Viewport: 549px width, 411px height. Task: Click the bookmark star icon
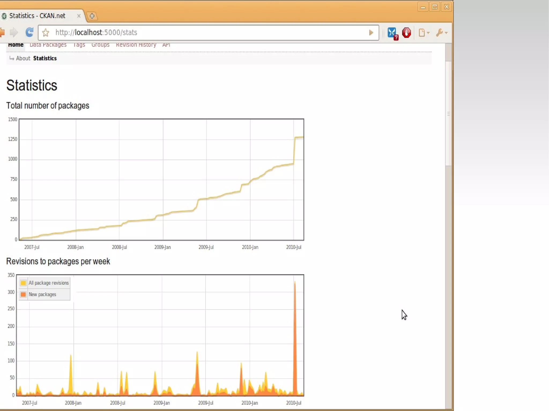46,33
